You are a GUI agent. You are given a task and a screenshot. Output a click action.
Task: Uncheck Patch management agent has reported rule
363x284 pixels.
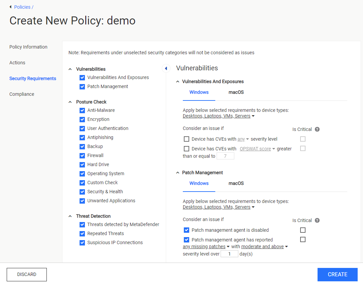tap(187, 240)
